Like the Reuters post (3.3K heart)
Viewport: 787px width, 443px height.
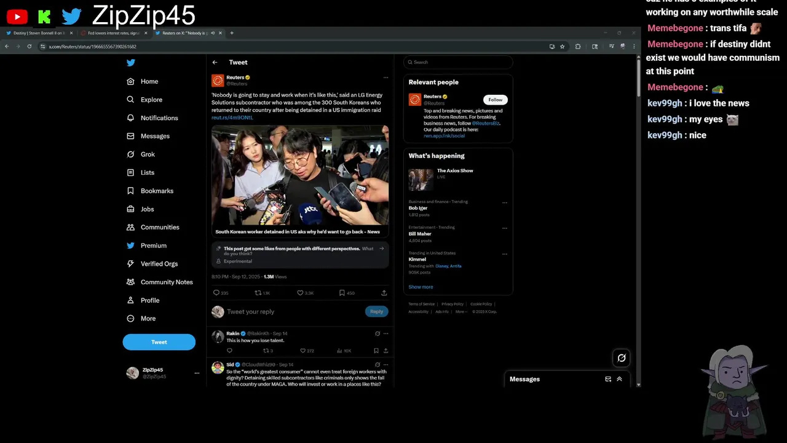(x=300, y=293)
